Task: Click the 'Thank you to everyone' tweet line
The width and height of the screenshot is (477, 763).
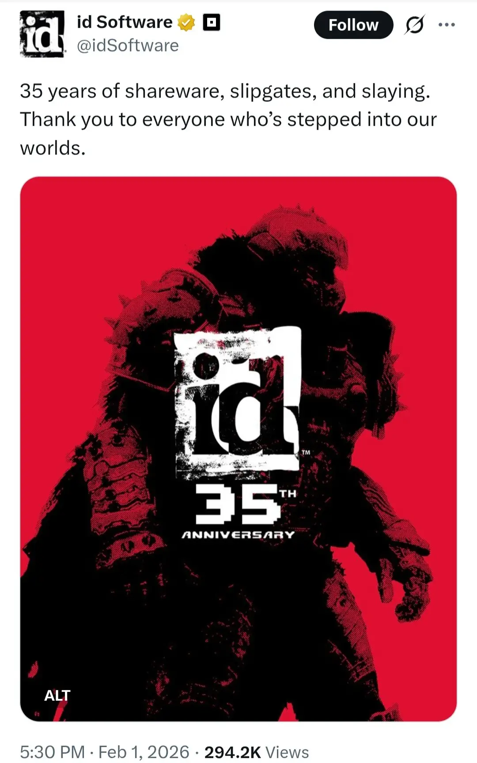Action: pos(228,120)
